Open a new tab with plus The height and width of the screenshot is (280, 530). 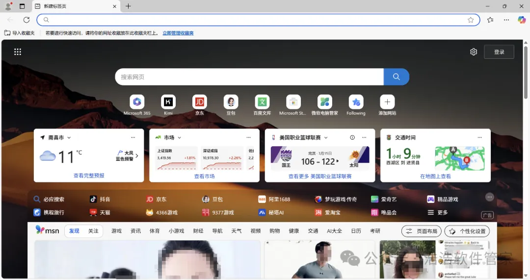pyautogui.click(x=128, y=6)
